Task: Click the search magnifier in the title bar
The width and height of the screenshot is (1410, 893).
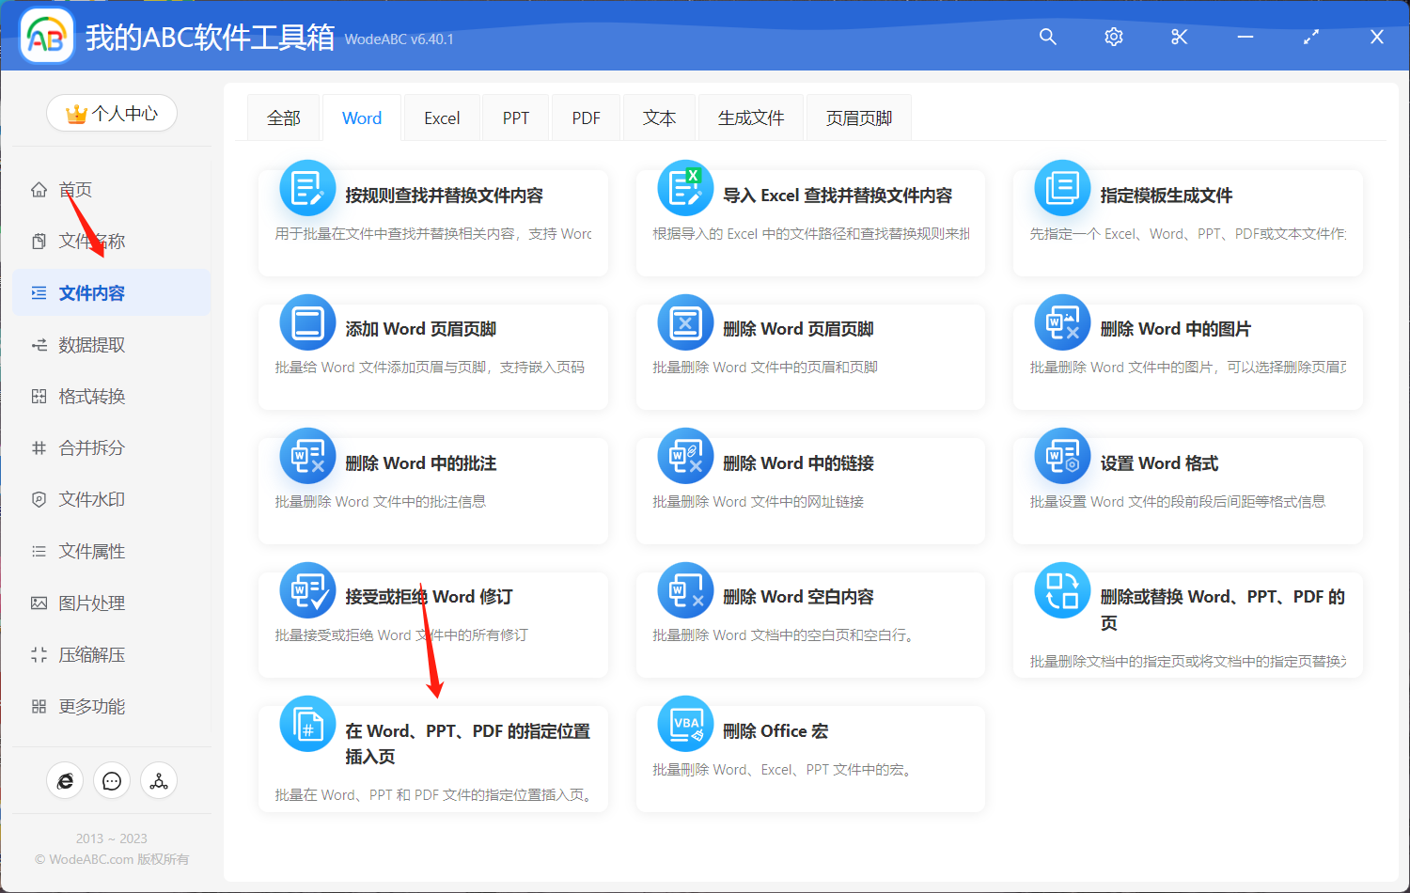Action: pos(1047,37)
